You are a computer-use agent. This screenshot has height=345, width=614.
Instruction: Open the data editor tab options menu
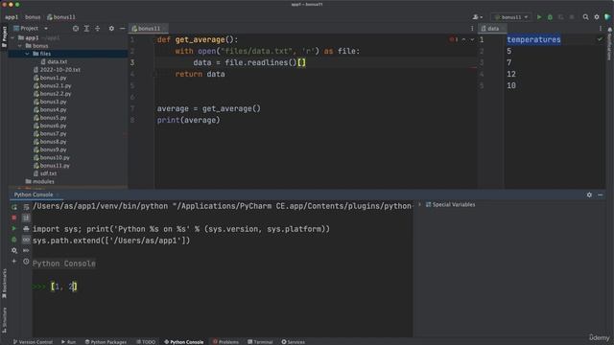tap(600, 29)
